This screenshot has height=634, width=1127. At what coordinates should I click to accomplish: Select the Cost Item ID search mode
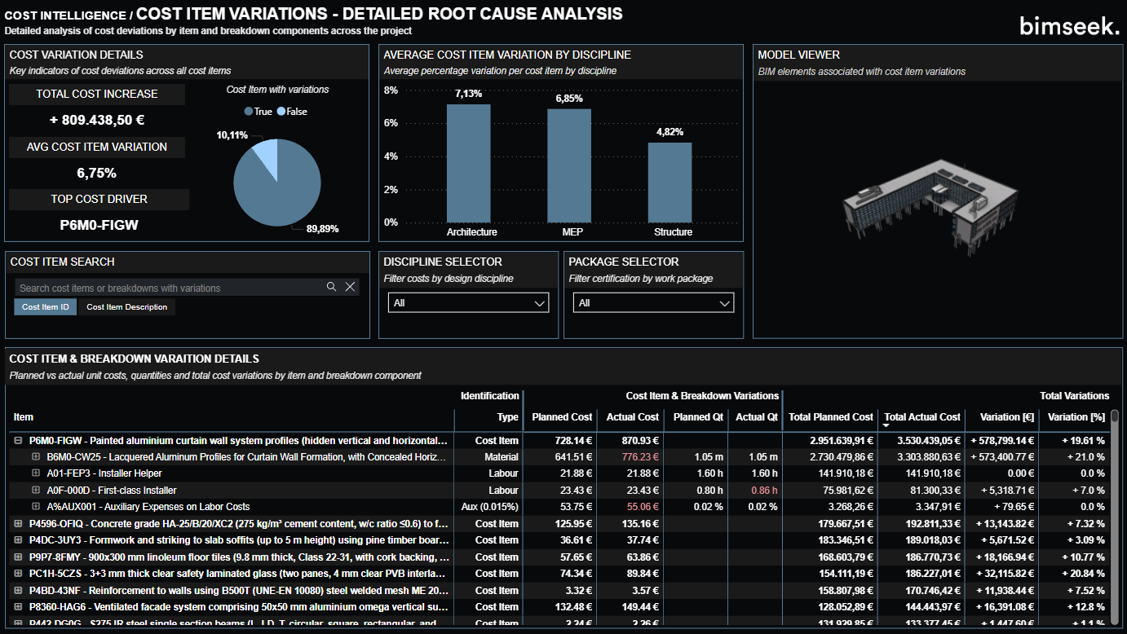pos(46,307)
